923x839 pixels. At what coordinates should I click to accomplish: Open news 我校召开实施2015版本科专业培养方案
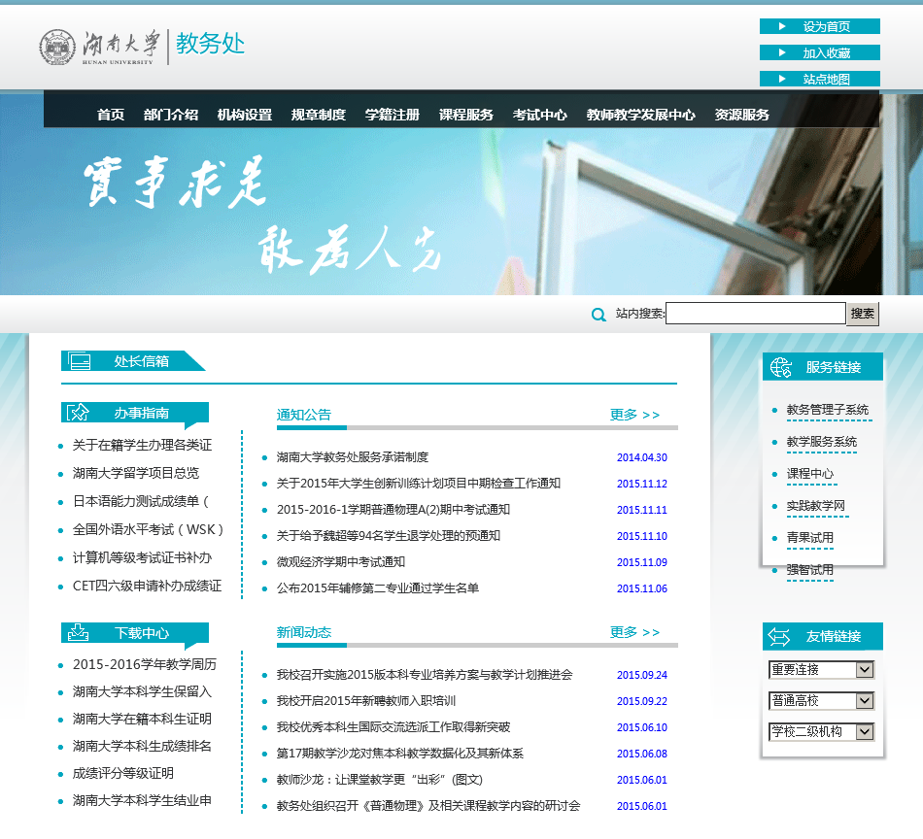(x=425, y=675)
